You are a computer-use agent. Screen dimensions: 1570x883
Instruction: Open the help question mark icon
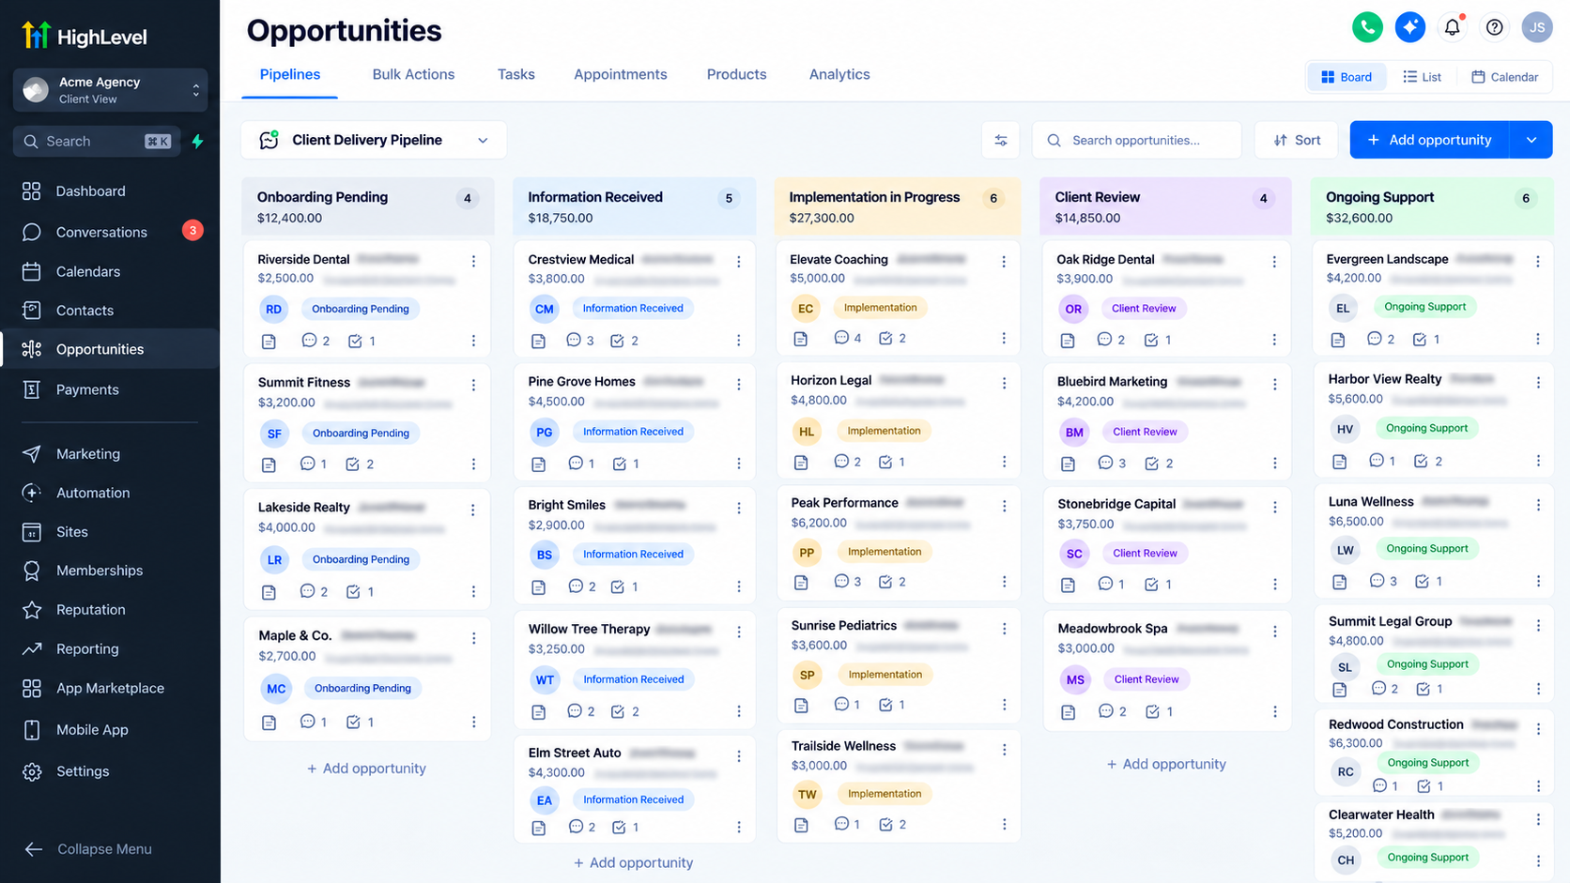1494,27
